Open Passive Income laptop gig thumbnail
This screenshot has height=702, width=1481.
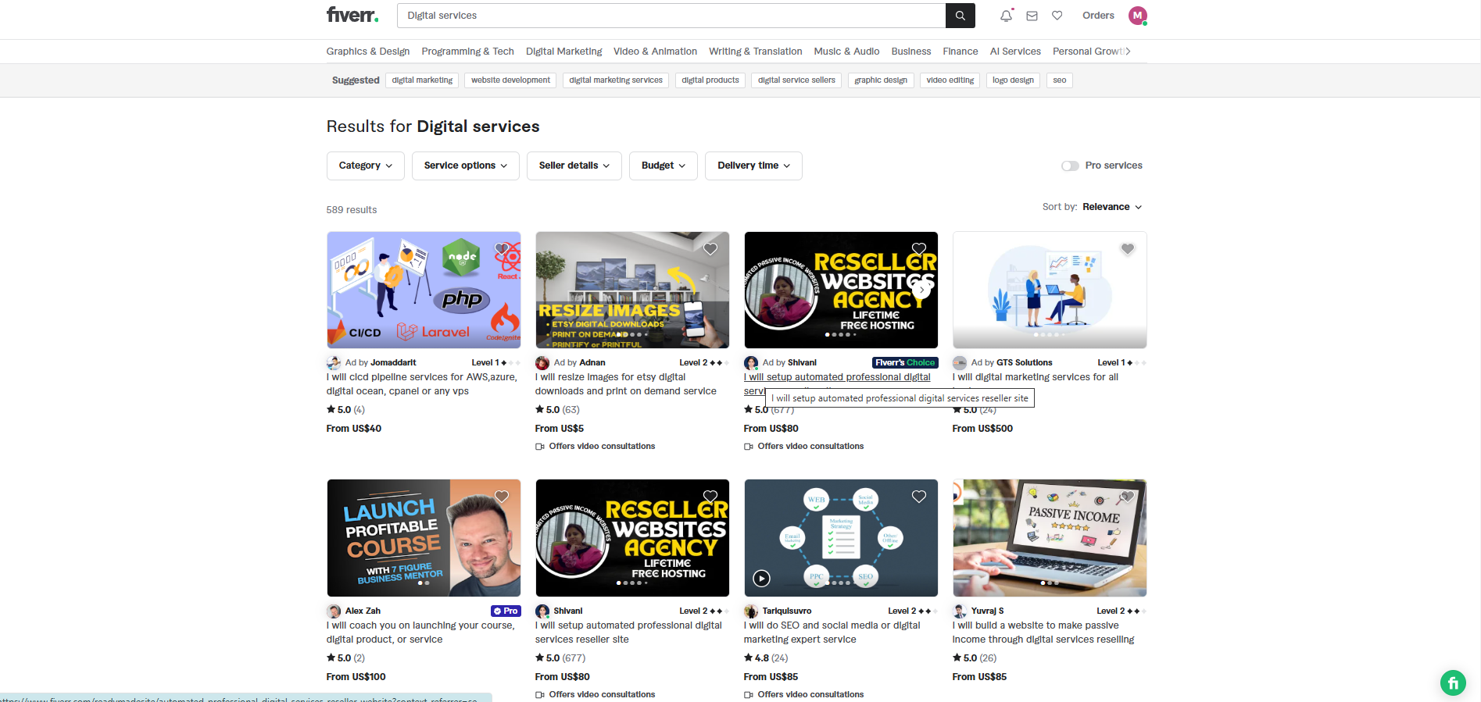coord(1050,538)
